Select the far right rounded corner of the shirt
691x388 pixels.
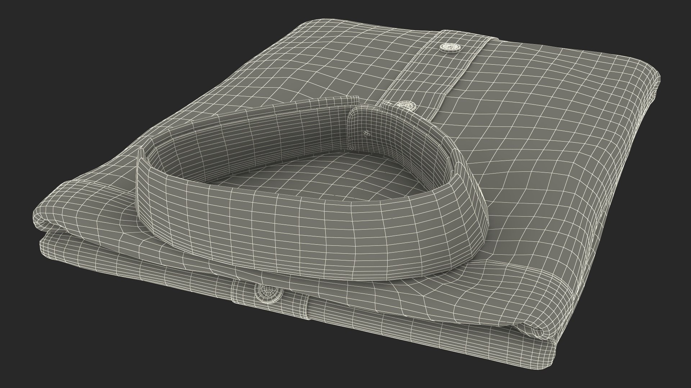click(x=653, y=79)
